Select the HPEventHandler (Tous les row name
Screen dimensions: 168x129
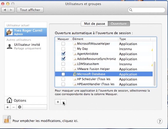(x=96, y=84)
